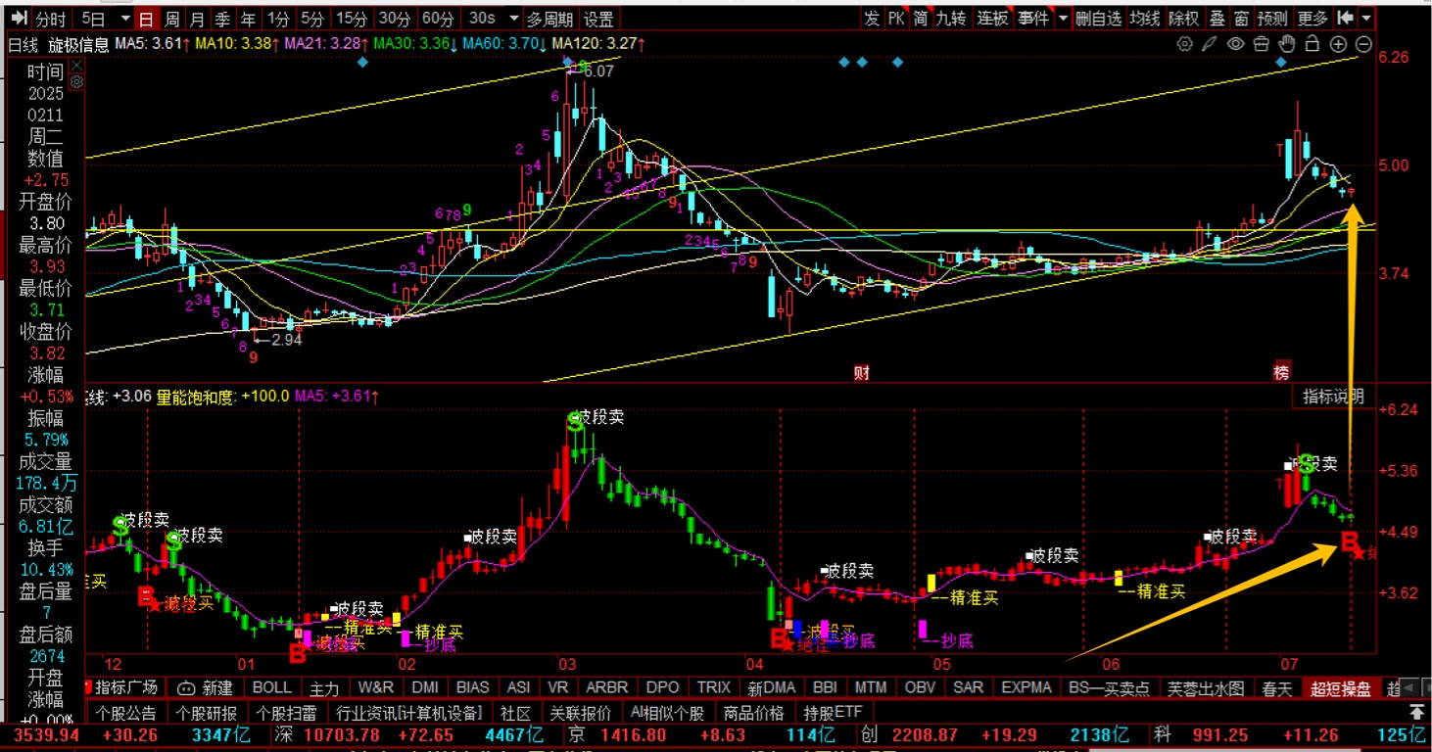Toggle the 九转 indicator button
Image resolution: width=1432 pixels, height=752 pixels.
(950, 19)
